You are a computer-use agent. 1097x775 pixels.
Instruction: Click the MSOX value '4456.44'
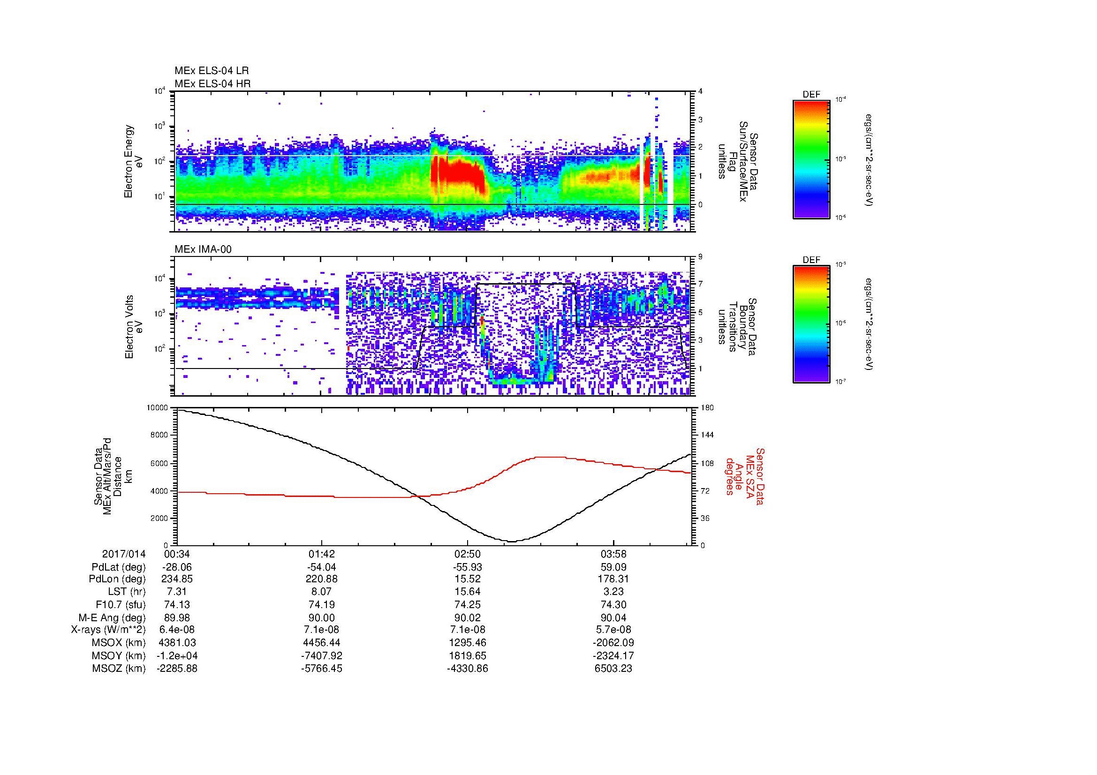coord(322,643)
